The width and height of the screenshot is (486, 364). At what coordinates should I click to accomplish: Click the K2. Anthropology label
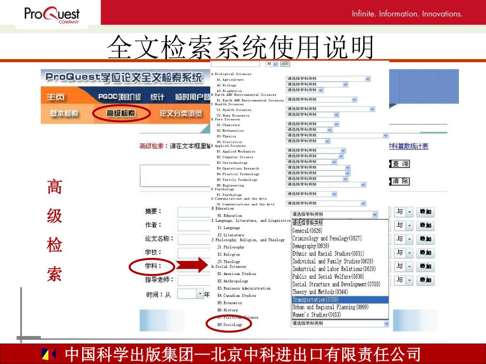(233, 281)
